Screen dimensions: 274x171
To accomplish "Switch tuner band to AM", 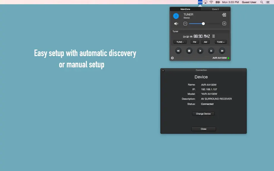I will coord(206,42).
